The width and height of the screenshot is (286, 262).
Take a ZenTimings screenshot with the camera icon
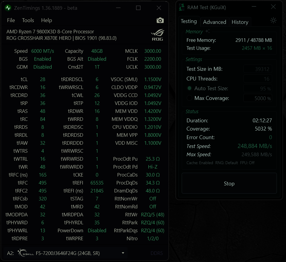[x=160, y=20]
